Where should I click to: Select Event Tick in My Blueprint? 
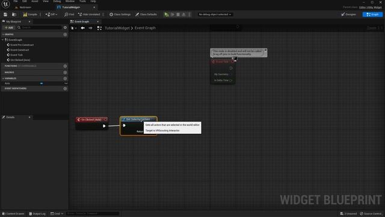click(16, 55)
